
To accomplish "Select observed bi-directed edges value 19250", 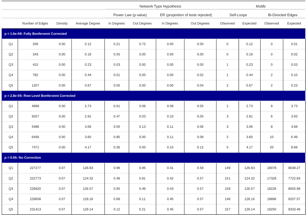I will 272,209.
